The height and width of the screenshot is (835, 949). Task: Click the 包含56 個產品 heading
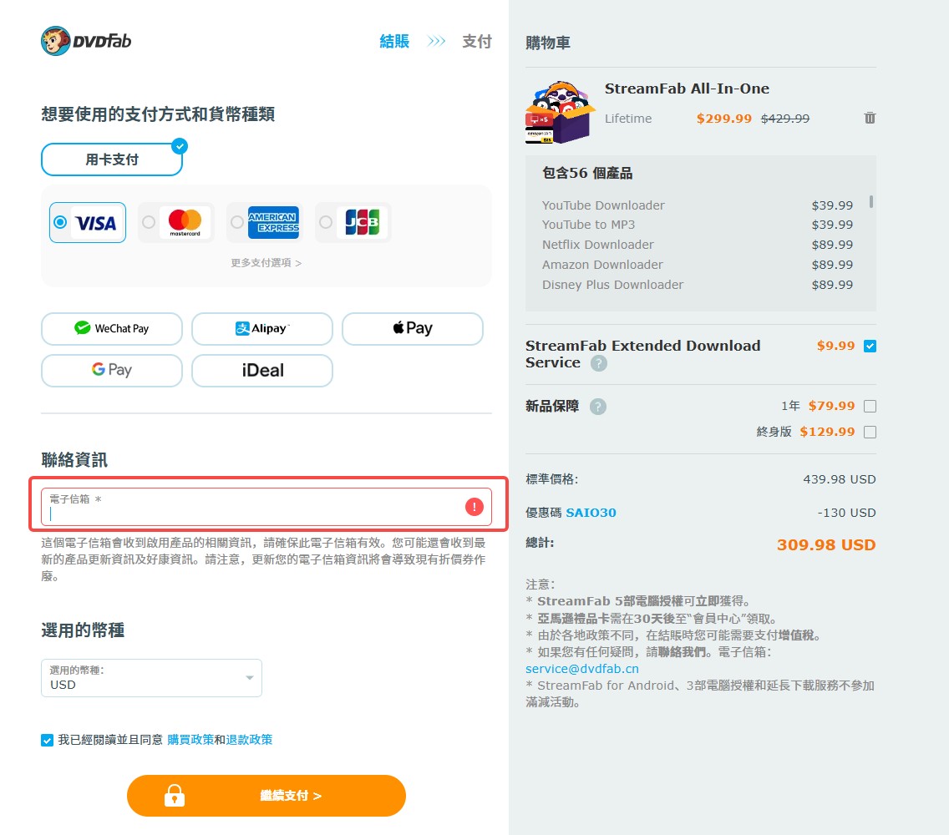pyautogui.click(x=587, y=173)
